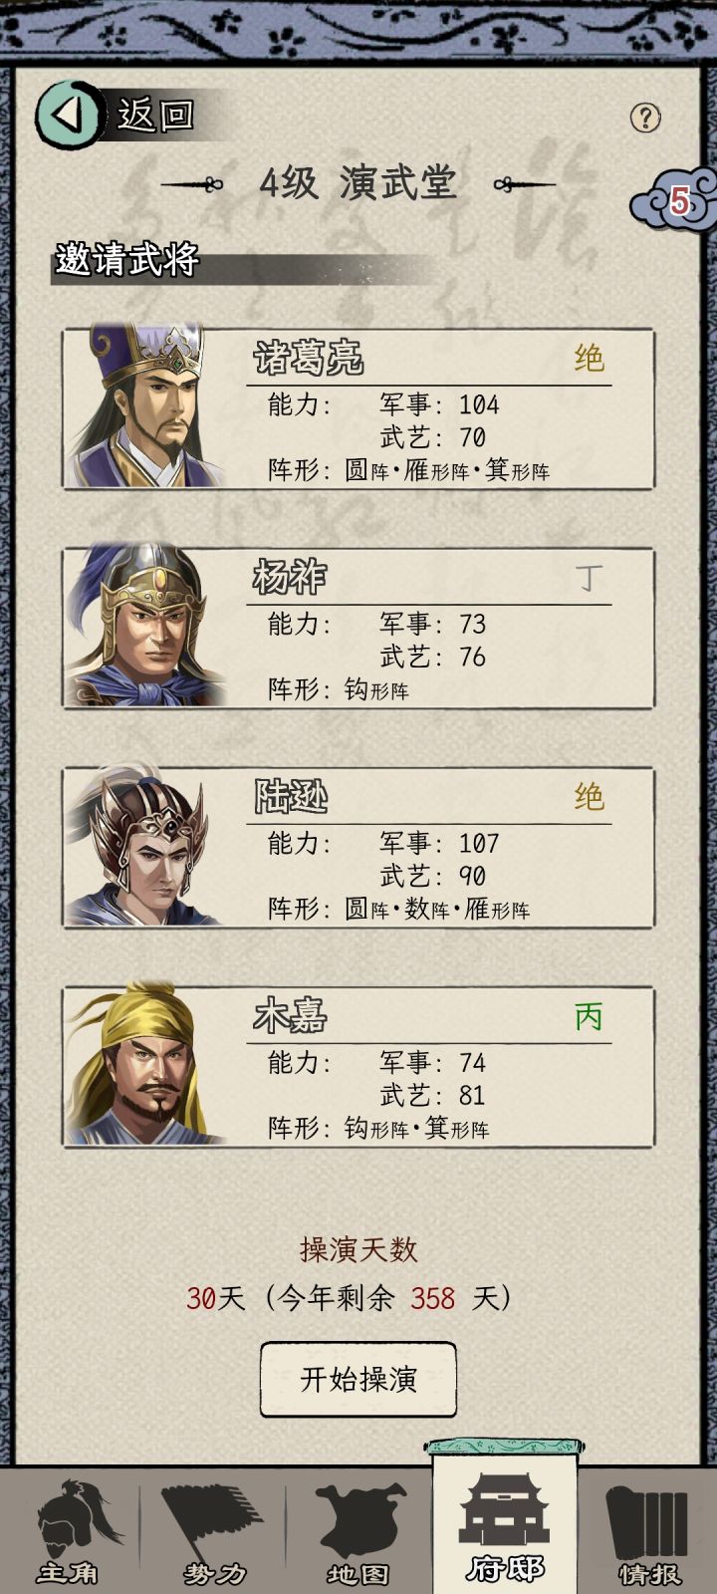Viewport: 717px width, 1594px height.
Task: Select general 杨祚 card
Action: [x=358, y=628]
